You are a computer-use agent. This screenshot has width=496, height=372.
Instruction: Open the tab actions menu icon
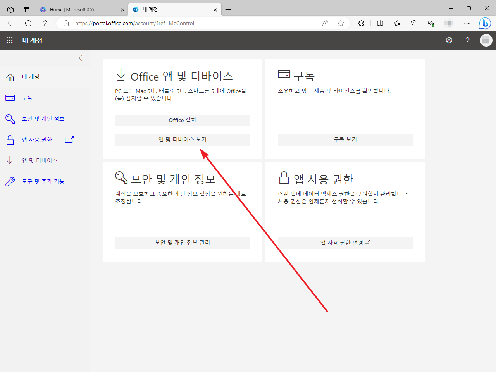[27, 10]
